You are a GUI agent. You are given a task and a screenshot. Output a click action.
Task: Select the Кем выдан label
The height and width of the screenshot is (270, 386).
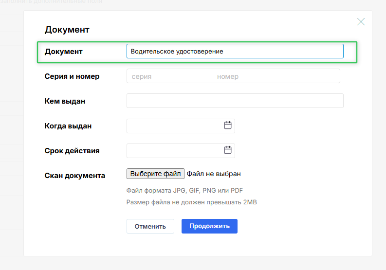65,101
